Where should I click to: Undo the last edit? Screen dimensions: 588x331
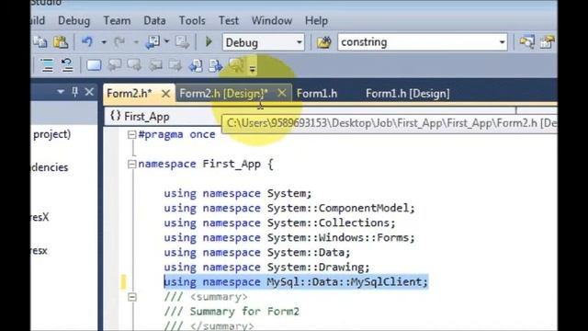(87, 42)
